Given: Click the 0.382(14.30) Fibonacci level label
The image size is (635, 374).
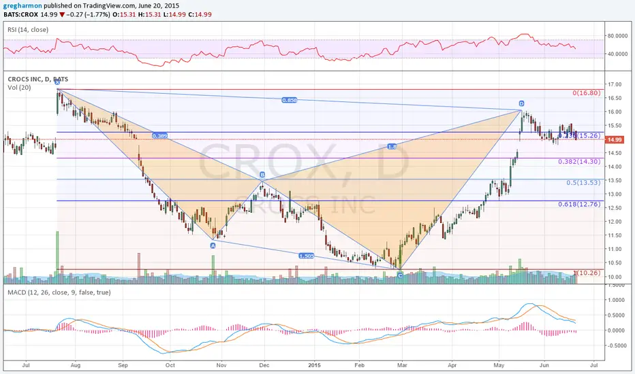Looking at the screenshot, I should [x=580, y=161].
